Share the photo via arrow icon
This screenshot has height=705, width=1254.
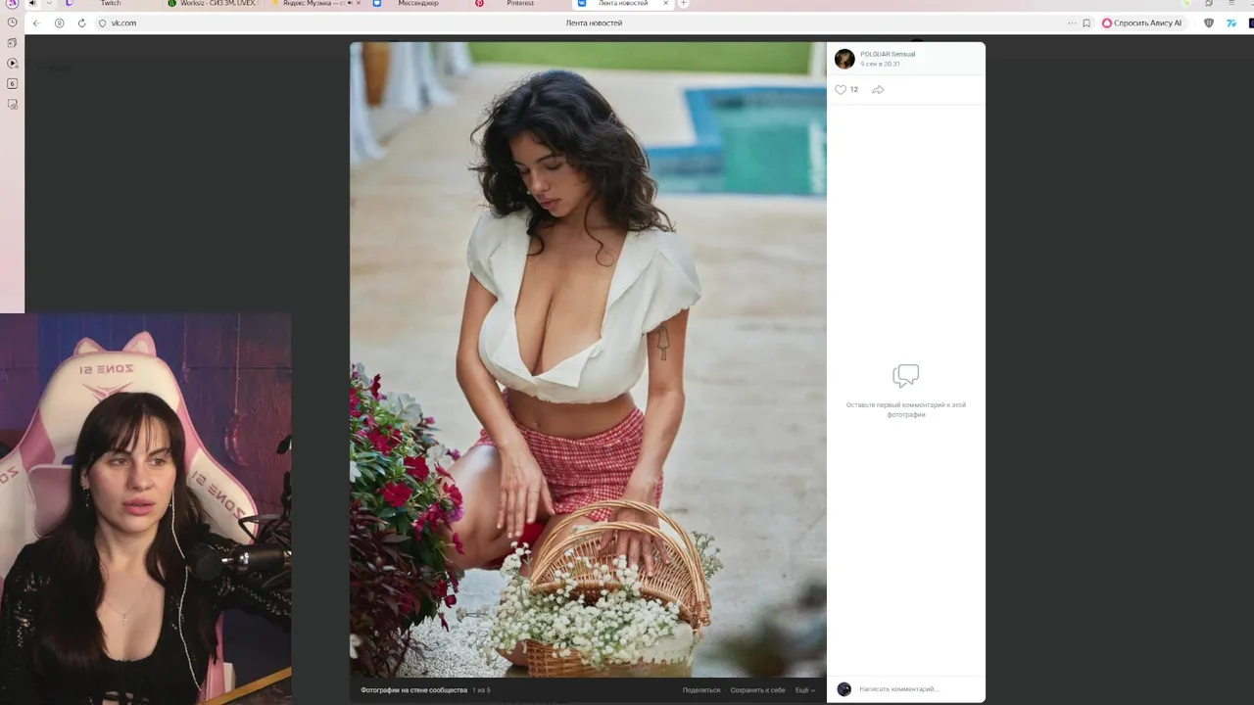coord(878,89)
